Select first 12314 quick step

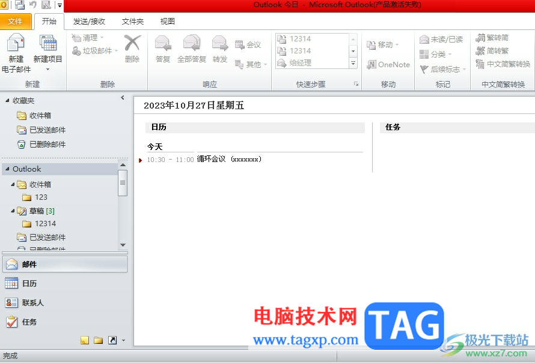312,39
